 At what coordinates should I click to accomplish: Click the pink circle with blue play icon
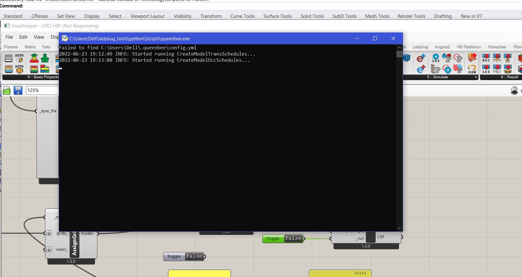pyautogui.click(x=447, y=69)
